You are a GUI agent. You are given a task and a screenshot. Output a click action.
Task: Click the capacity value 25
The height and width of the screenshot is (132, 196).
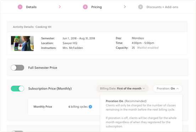[x=133, y=48]
